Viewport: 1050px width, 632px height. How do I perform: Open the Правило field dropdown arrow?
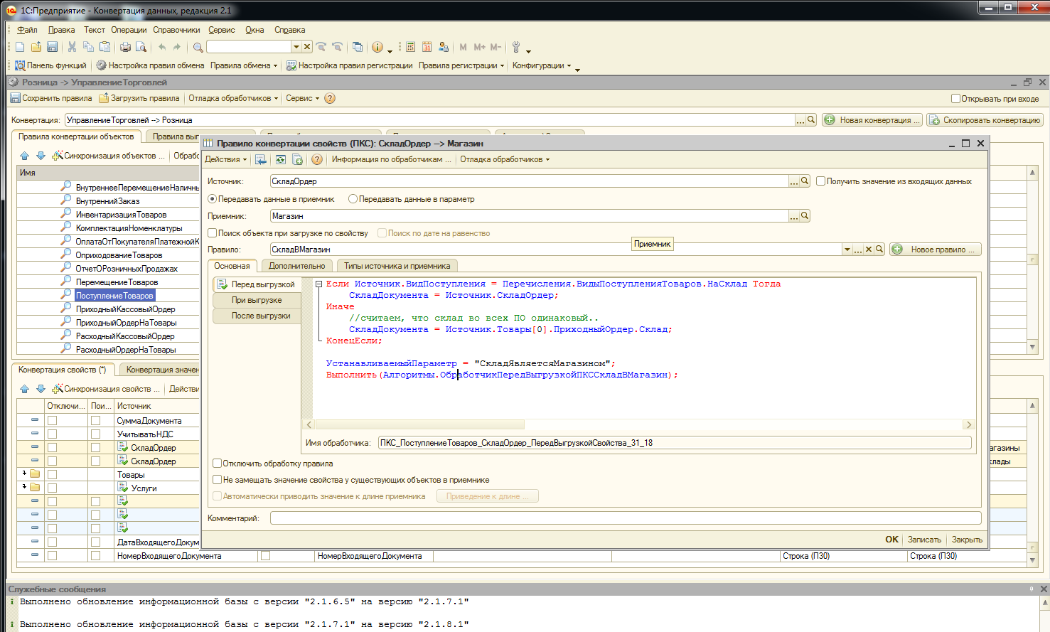point(847,250)
